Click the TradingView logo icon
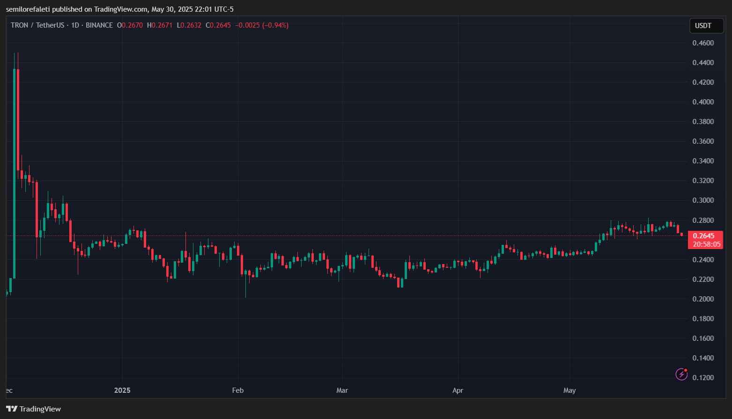Screen dimensions: 732x419 tap(12, 409)
